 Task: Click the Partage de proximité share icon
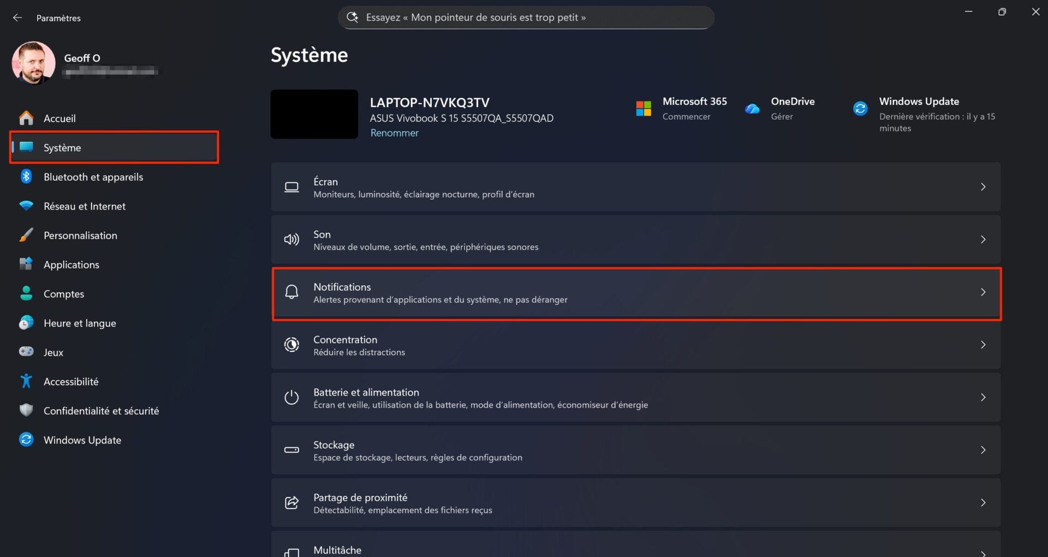tap(291, 502)
